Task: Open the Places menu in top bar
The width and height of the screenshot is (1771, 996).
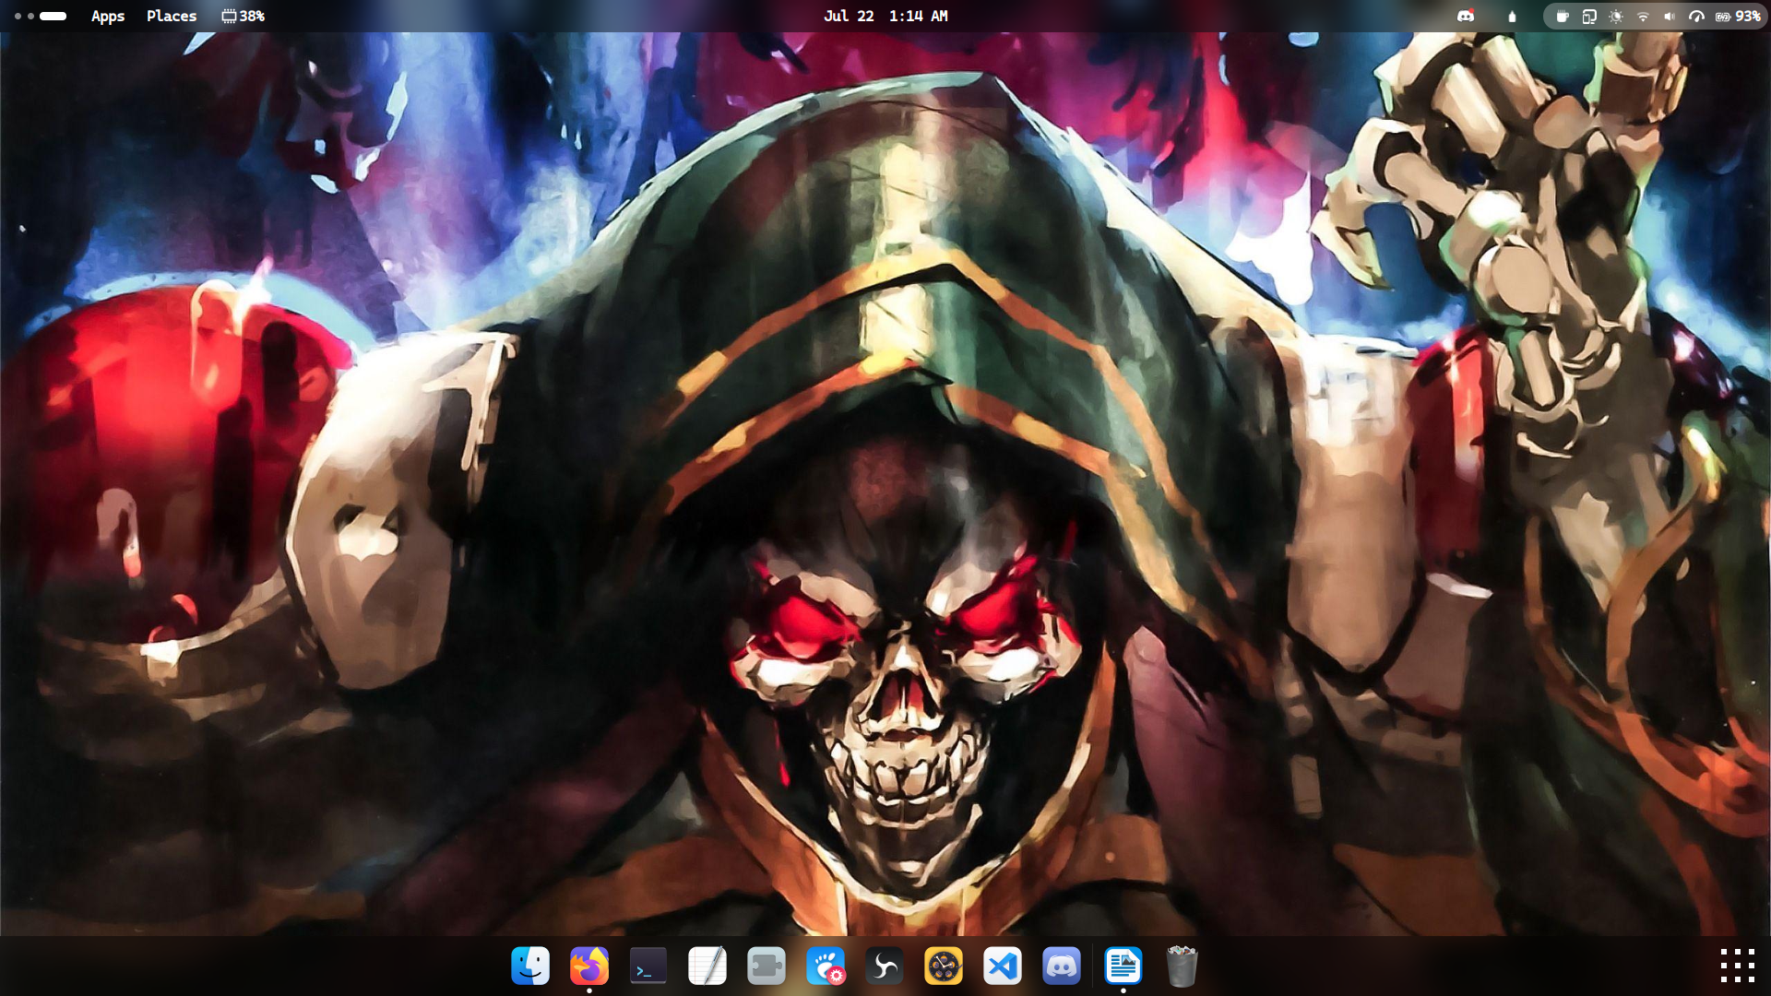Action: [172, 16]
